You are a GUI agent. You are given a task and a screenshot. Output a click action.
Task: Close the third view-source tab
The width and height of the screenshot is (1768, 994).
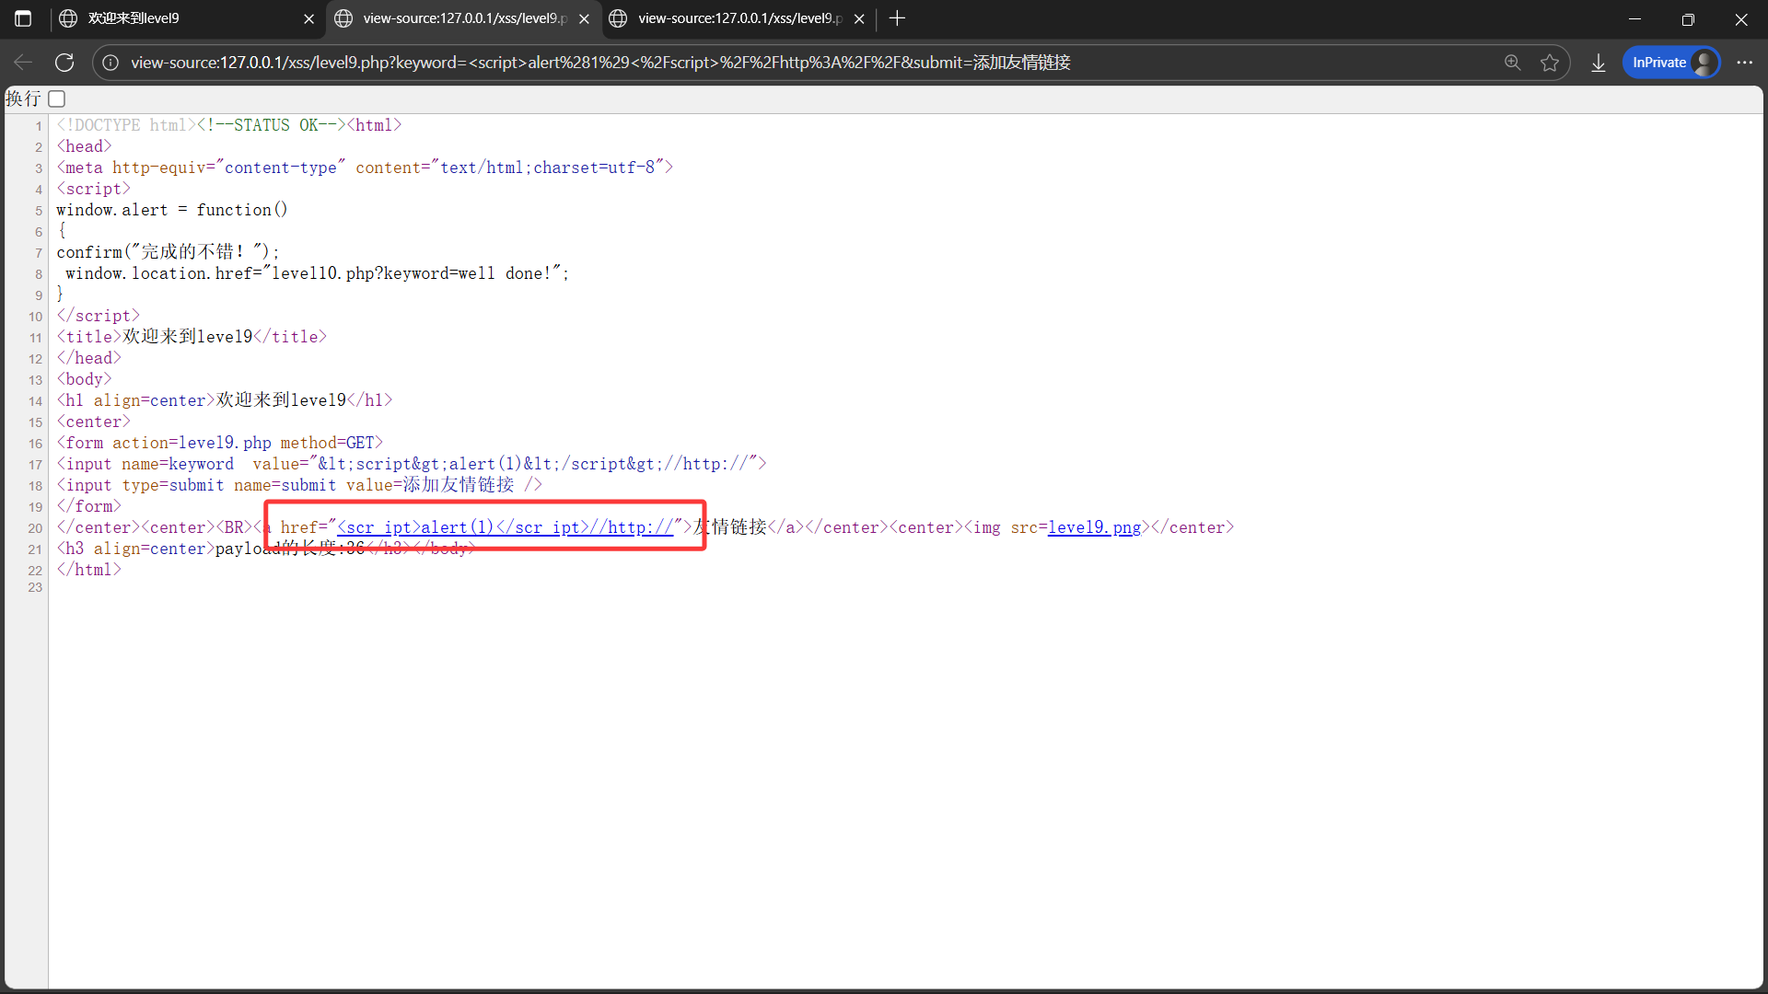click(859, 18)
